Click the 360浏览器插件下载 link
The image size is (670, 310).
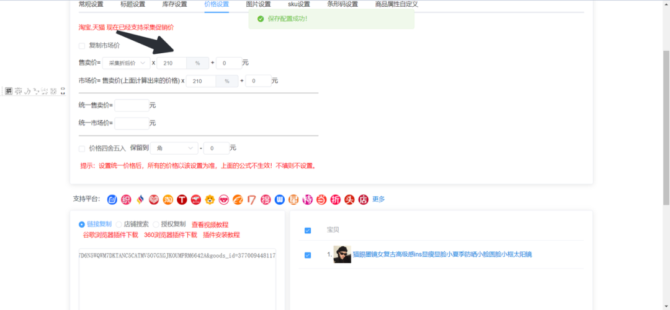tap(171, 235)
